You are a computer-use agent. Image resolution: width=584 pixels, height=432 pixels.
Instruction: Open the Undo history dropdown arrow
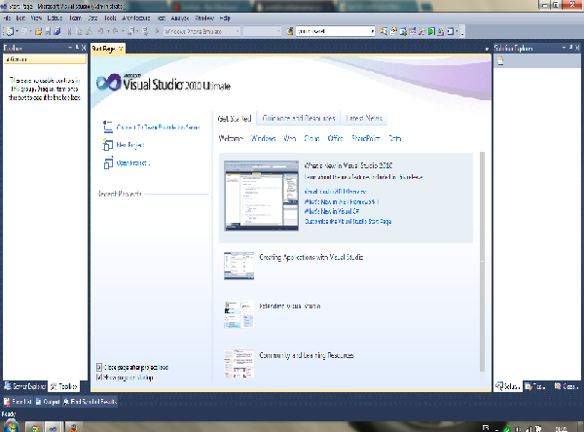pyautogui.click(x=108, y=32)
